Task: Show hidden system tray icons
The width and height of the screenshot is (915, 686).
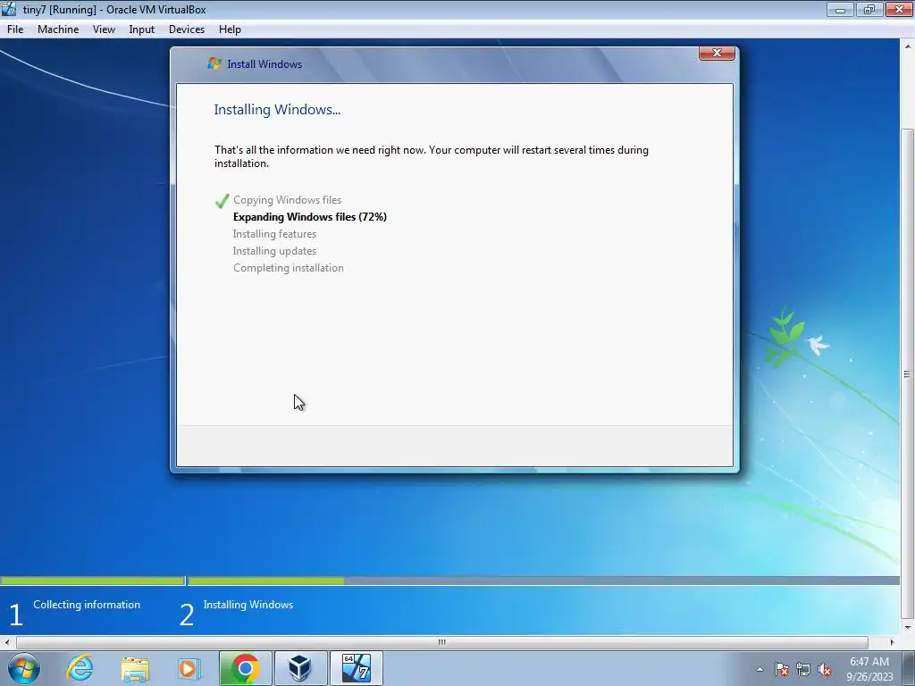Action: point(760,669)
